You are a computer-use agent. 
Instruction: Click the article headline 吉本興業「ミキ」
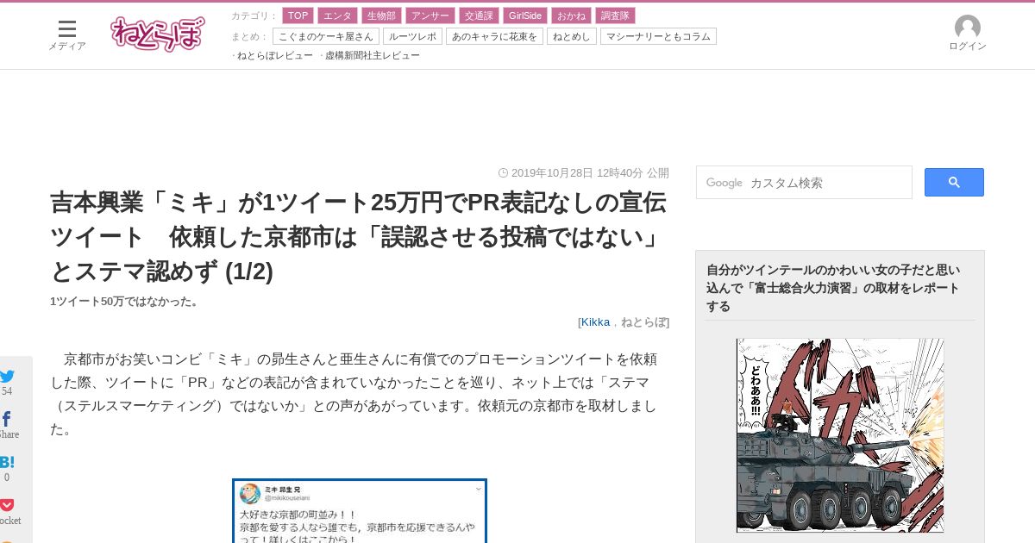359,237
